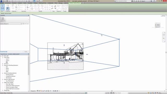Click the navigation wheel icon on navigation bar
The height and width of the screenshot is (94, 167).
pos(164,35)
